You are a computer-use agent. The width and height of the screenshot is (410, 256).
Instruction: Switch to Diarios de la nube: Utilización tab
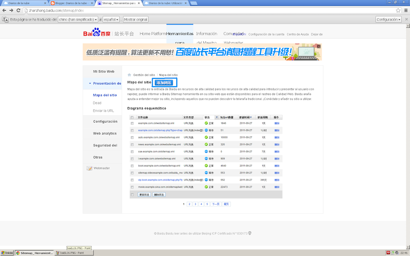point(165,3)
